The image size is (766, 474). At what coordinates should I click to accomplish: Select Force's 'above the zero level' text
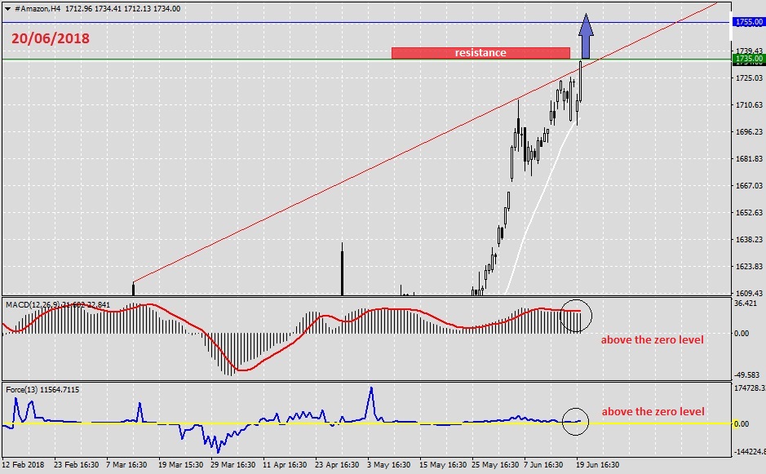point(653,412)
